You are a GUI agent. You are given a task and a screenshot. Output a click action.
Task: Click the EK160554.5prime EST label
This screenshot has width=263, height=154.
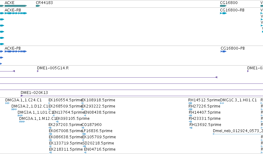coord(66,100)
